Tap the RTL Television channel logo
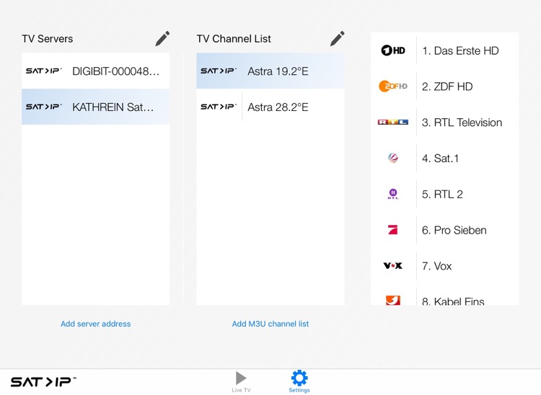Screen dimensions: 541x395 [x=393, y=122]
